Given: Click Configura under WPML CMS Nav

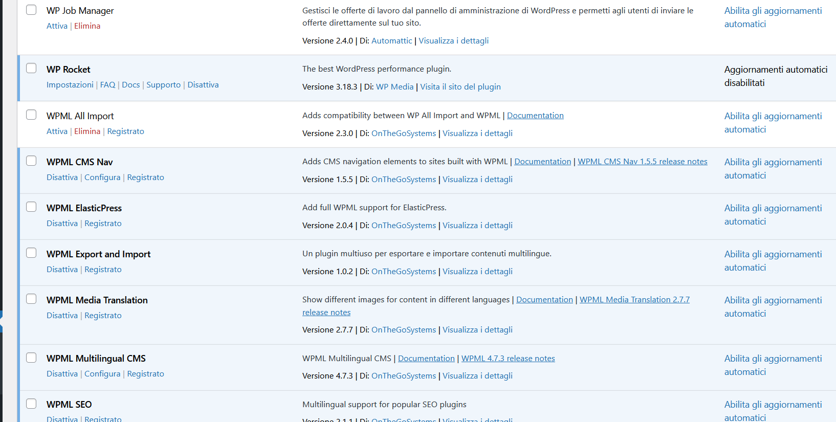Looking at the screenshot, I should point(102,177).
